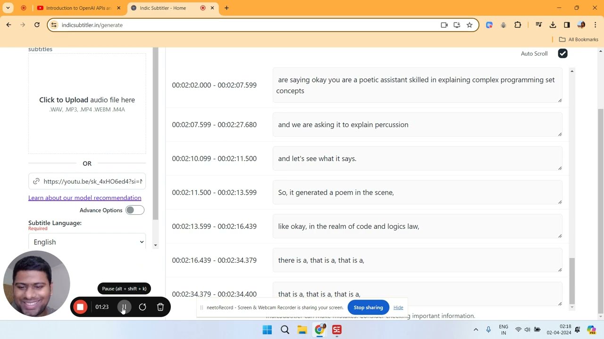Open Downloads from the browser toolbar
This screenshot has height=339, width=604.
553,25
